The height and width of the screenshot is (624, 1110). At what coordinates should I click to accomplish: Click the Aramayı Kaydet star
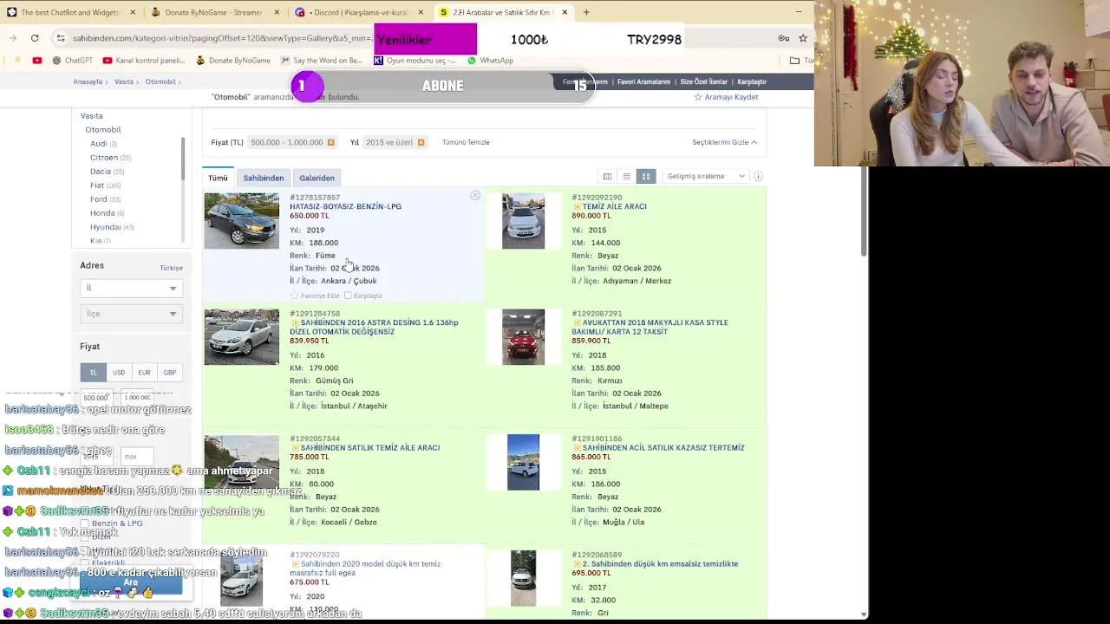698,97
